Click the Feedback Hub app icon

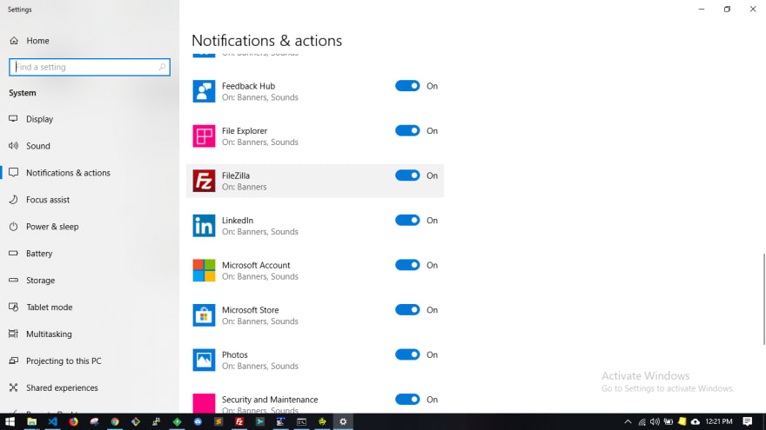click(204, 91)
